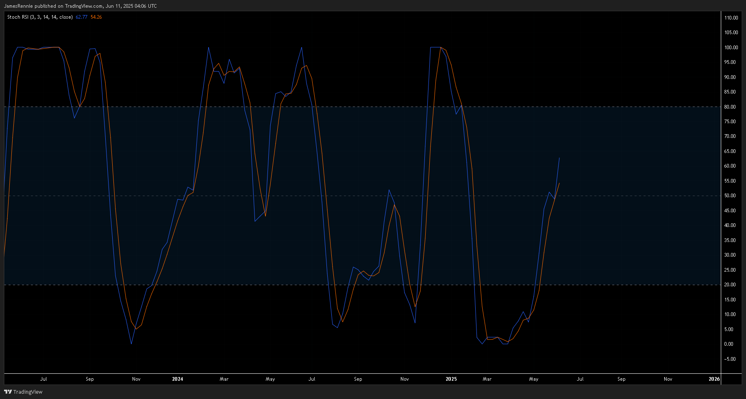Click the 80.00 upper band scale label
This screenshot has height=399, width=746.
(730, 107)
